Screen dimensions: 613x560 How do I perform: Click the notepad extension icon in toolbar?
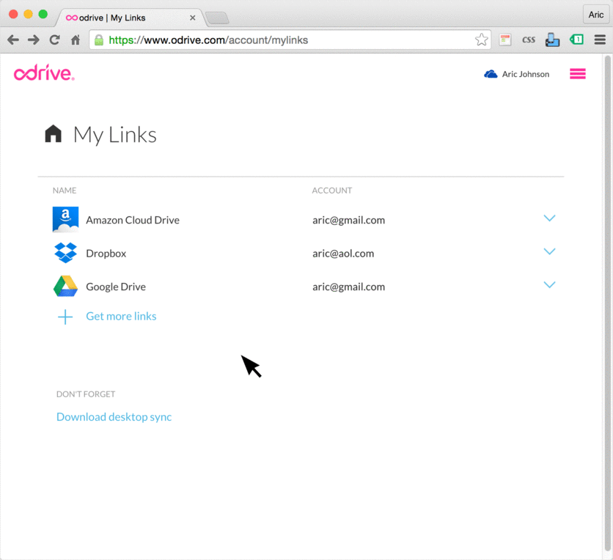pyautogui.click(x=505, y=40)
